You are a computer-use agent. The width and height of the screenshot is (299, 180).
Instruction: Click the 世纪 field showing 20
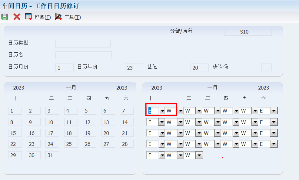[x=199, y=67]
